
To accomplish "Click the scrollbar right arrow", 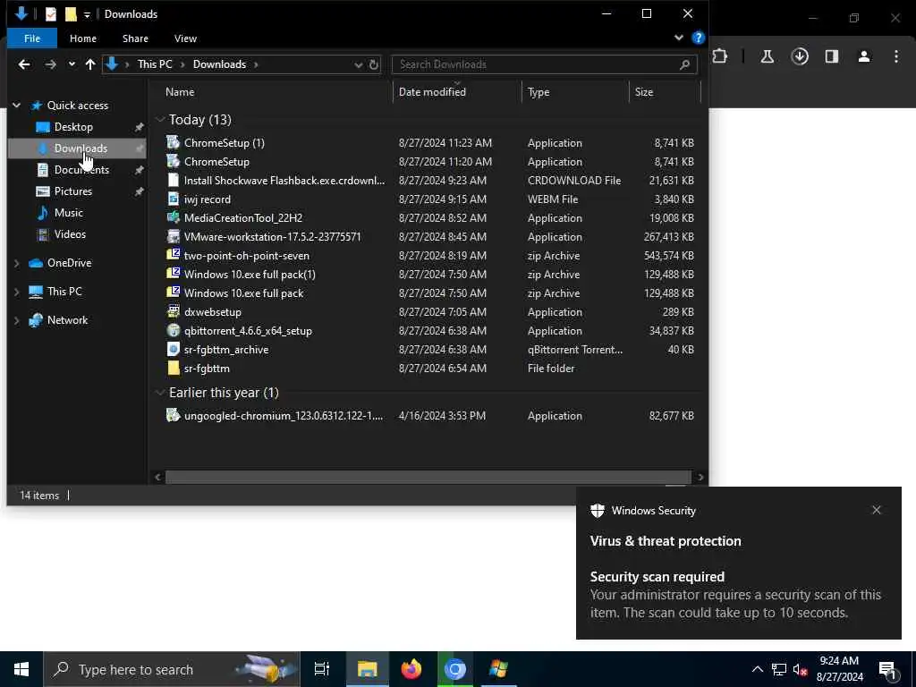I will (x=700, y=478).
